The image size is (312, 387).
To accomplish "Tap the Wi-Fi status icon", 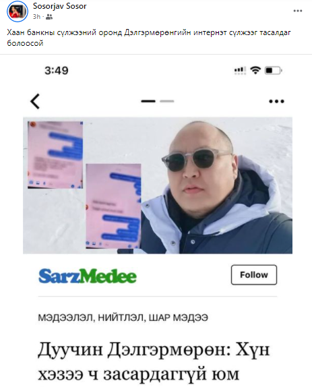I will 255,71.
